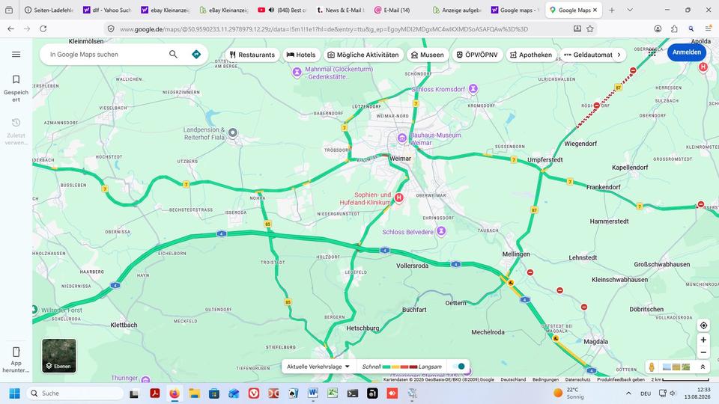Image resolution: width=719 pixels, height=404 pixels.
Task: Click the Mahnmal (Glockenturm) Gedenkstätte marker
Action: pyautogui.click(x=297, y=72)
